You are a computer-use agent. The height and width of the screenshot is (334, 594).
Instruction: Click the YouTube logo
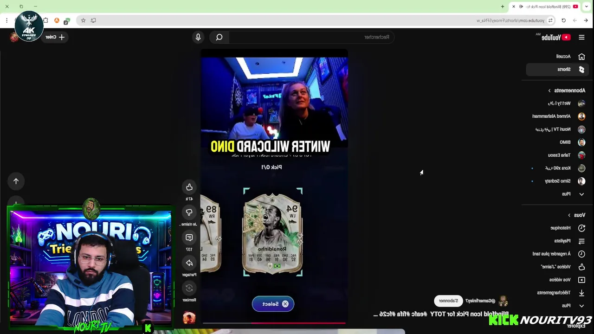556,38
